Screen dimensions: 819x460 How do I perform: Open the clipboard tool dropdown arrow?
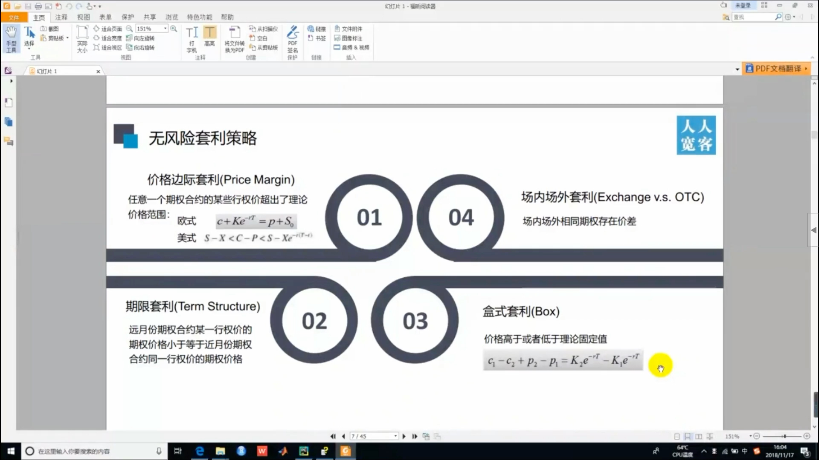point(67,38)
